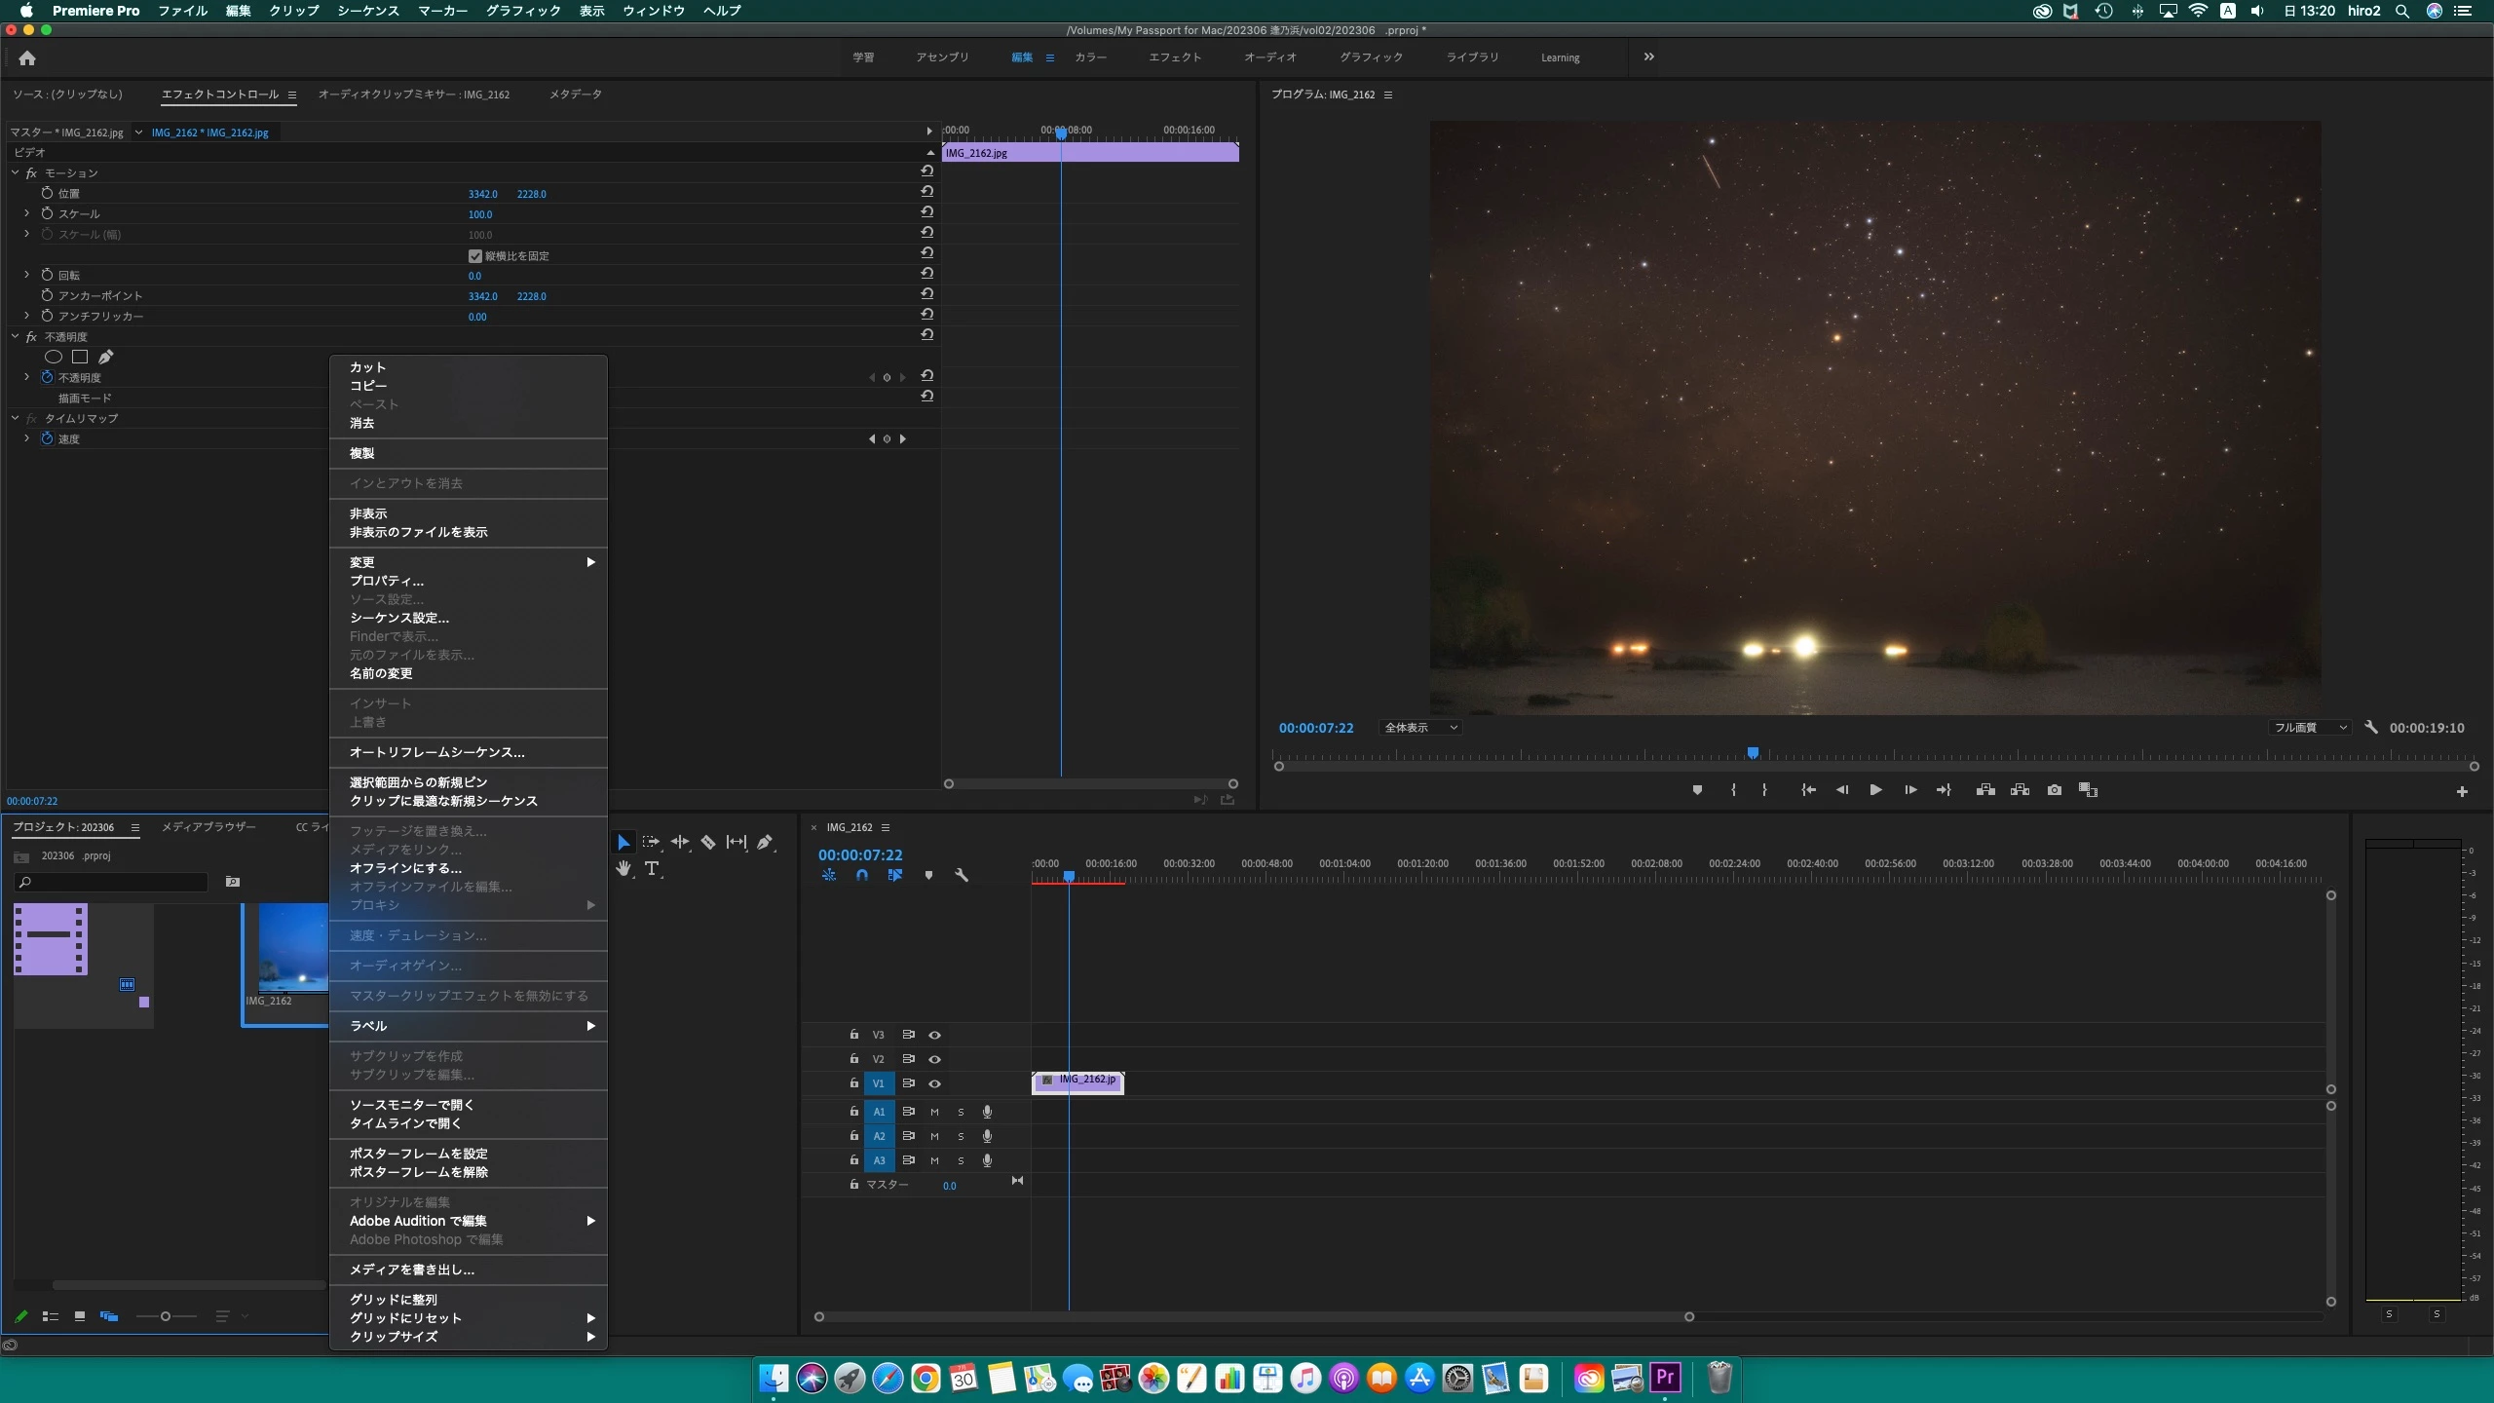Select the Razor tool in the toolbar
2494x1403 pixels.
coord(708,842)
